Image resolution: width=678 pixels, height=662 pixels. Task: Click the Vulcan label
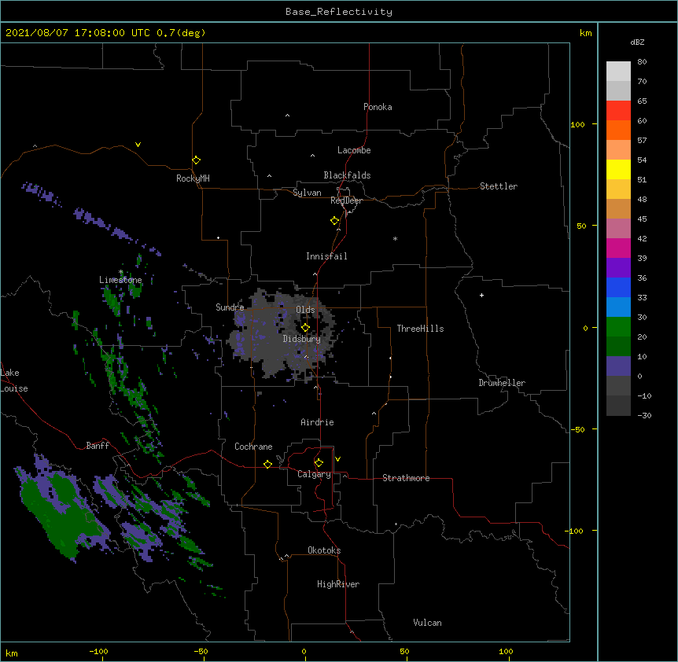click(x=427, y=623)
